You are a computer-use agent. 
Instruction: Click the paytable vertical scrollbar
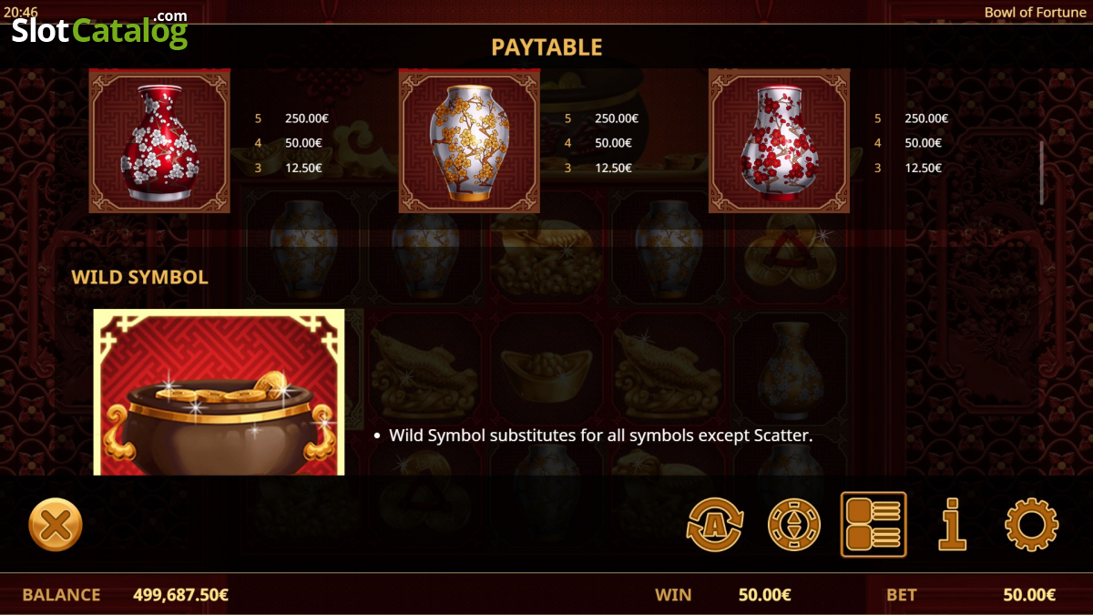(x=1042, y=172)
